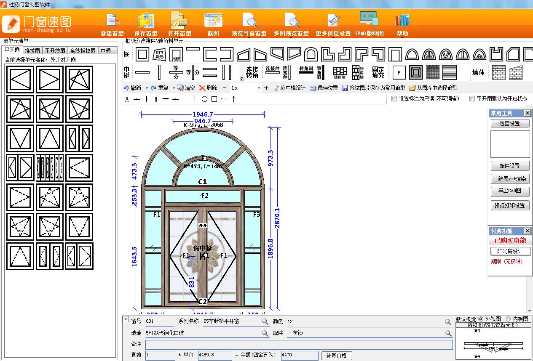Switch to the 平开纱扇 tab
This screenshot has width=533, height=361.
(x=55, y=50)
